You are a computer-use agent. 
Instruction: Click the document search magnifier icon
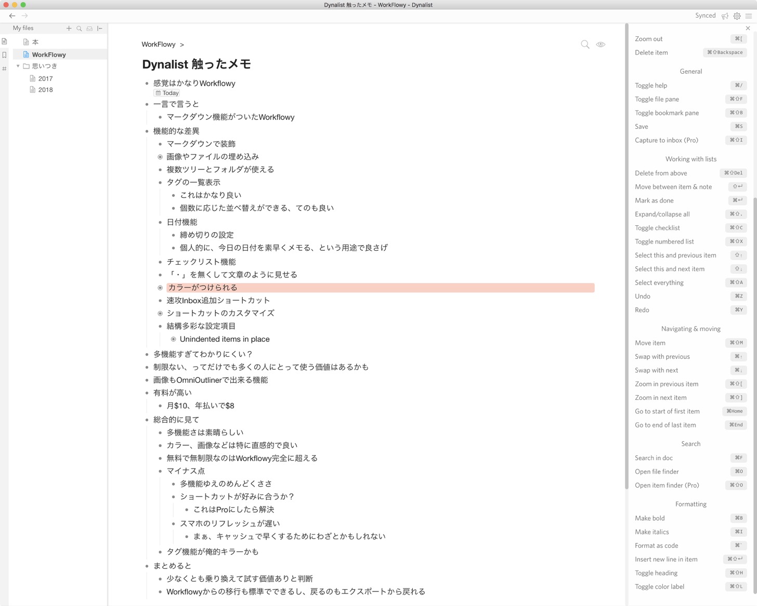[x=585, y=45]
